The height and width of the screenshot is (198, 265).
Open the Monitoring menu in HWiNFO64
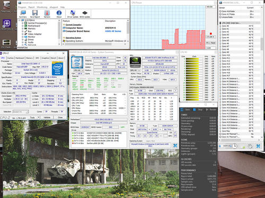42,7
